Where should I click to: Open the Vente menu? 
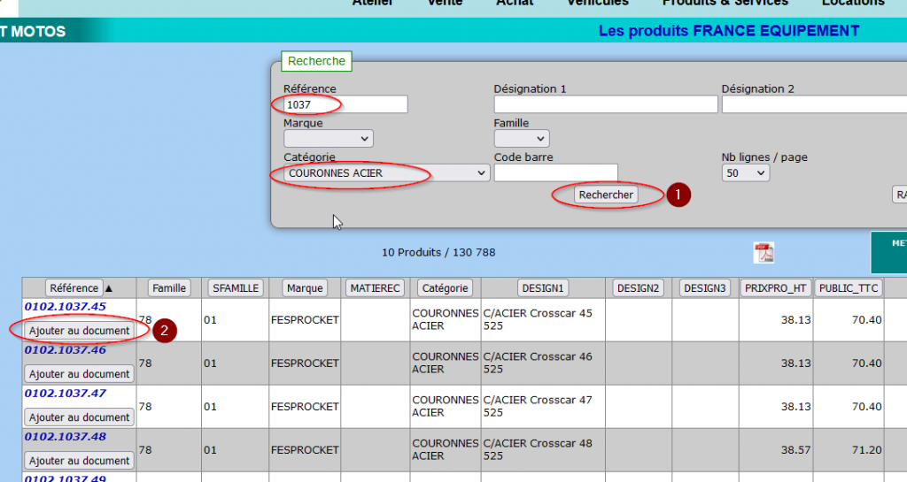(445, 3)
